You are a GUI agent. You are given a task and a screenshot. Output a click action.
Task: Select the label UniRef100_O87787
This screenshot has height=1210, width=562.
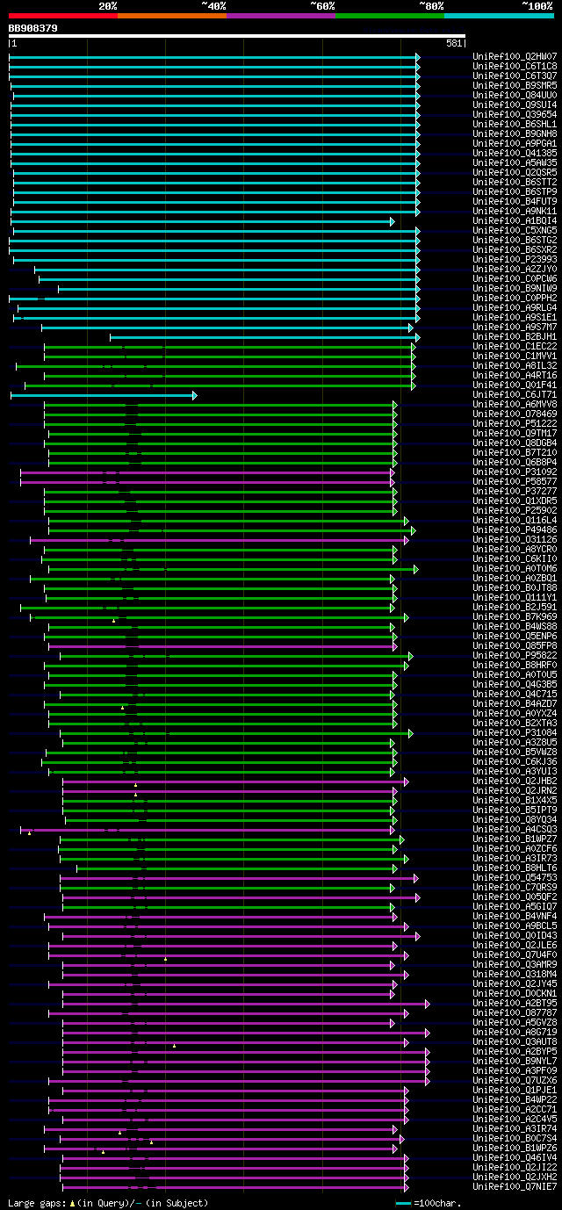pyautogui.click(x=515, y=1013)
